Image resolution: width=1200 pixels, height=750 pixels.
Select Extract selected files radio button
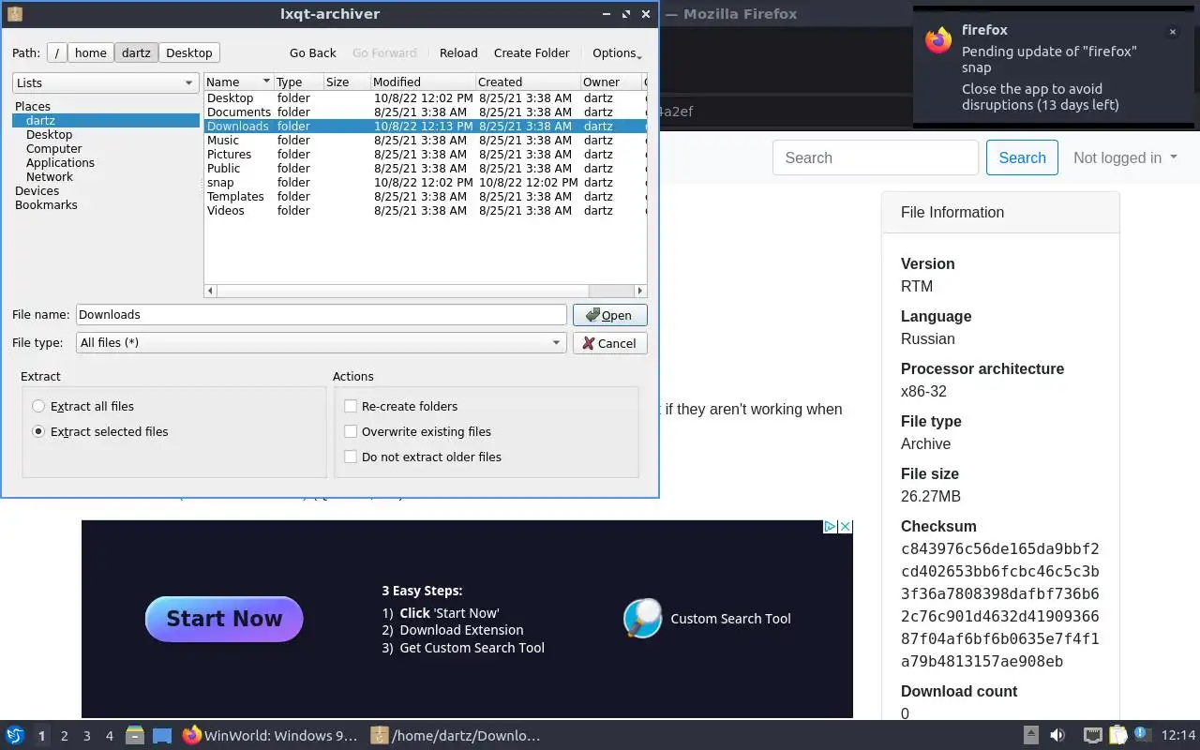(38, 431)
